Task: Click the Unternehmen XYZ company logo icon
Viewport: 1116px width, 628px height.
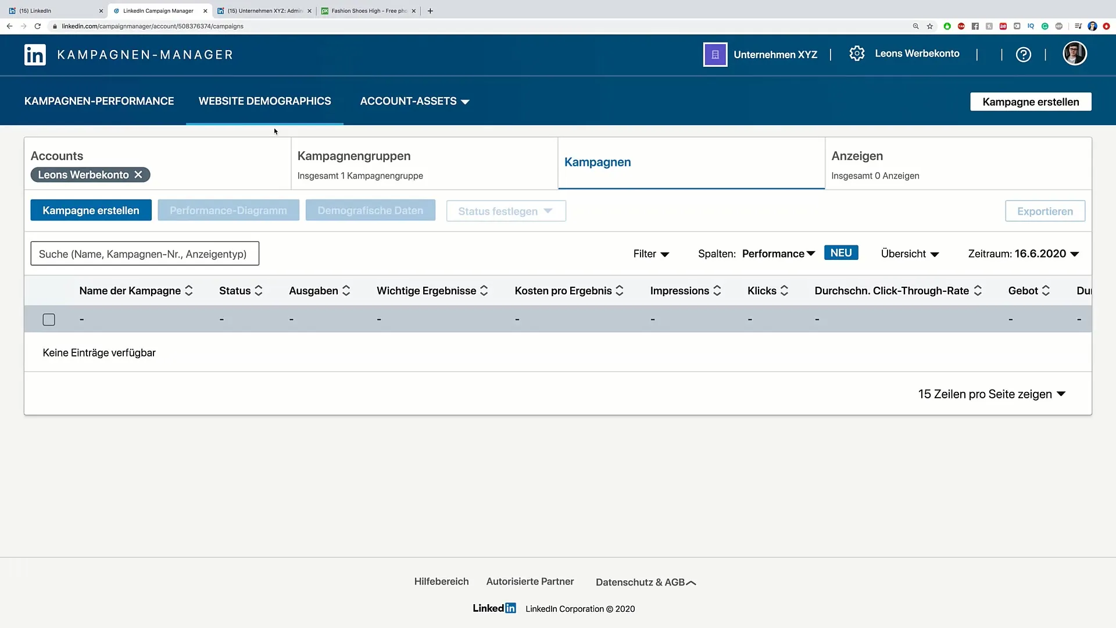Action: click(x=715, y=55)
